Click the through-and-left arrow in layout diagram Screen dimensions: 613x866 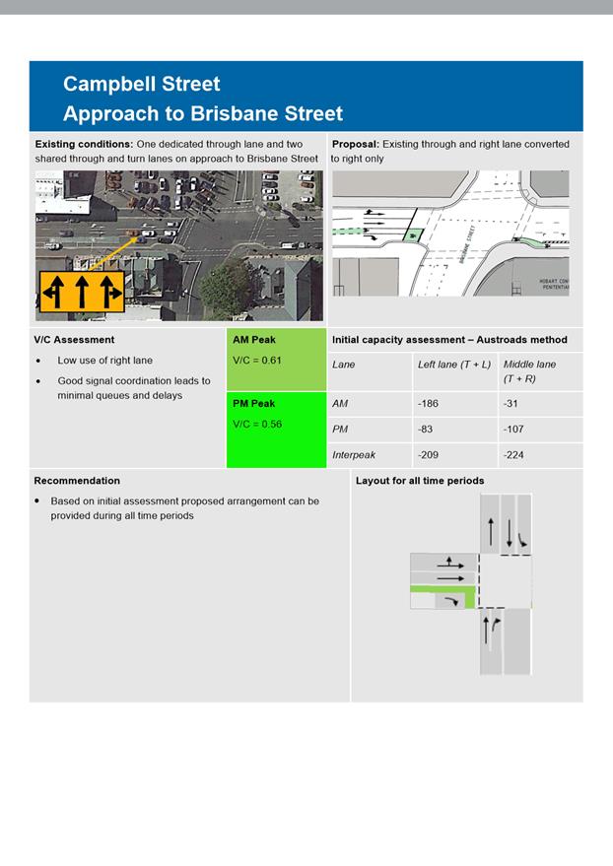pos(450,563)
